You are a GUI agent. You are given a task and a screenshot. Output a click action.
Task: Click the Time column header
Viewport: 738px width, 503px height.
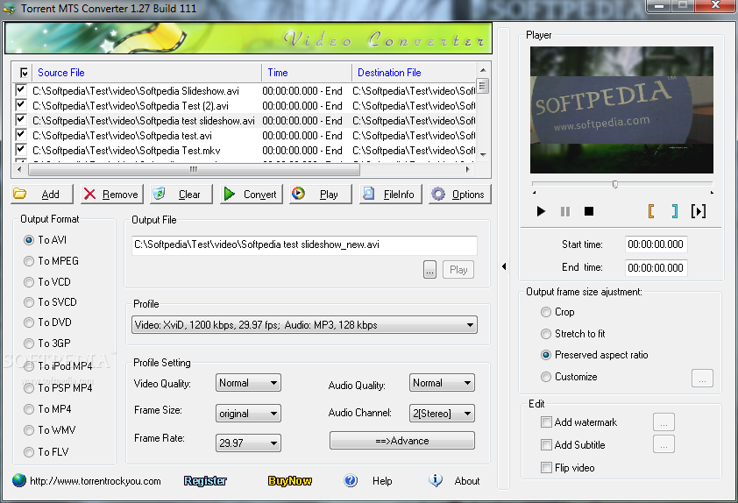307,73
